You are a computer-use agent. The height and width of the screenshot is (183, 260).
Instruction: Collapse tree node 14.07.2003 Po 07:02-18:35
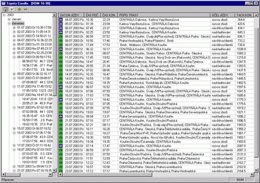14,107
